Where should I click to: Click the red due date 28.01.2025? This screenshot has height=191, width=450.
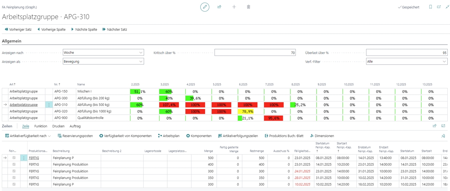[x=302, y=178]
